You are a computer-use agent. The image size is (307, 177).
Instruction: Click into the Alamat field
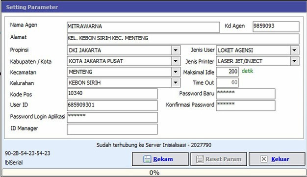pyautogui.click(x=183, y=39)
